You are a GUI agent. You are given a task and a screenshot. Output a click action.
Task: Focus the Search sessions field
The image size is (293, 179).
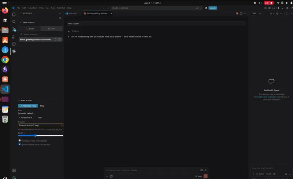[41, 34]
